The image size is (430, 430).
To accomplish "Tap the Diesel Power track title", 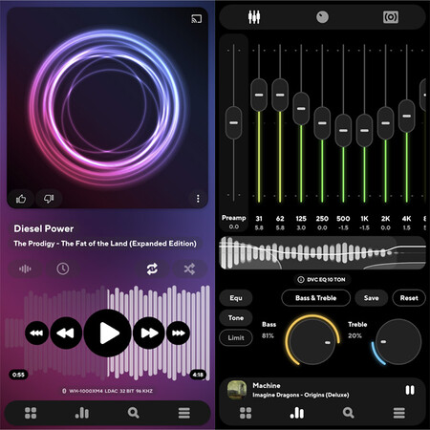I will point(44,228).
